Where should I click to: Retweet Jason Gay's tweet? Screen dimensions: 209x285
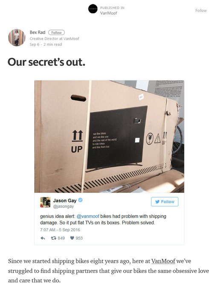(53, 238)
